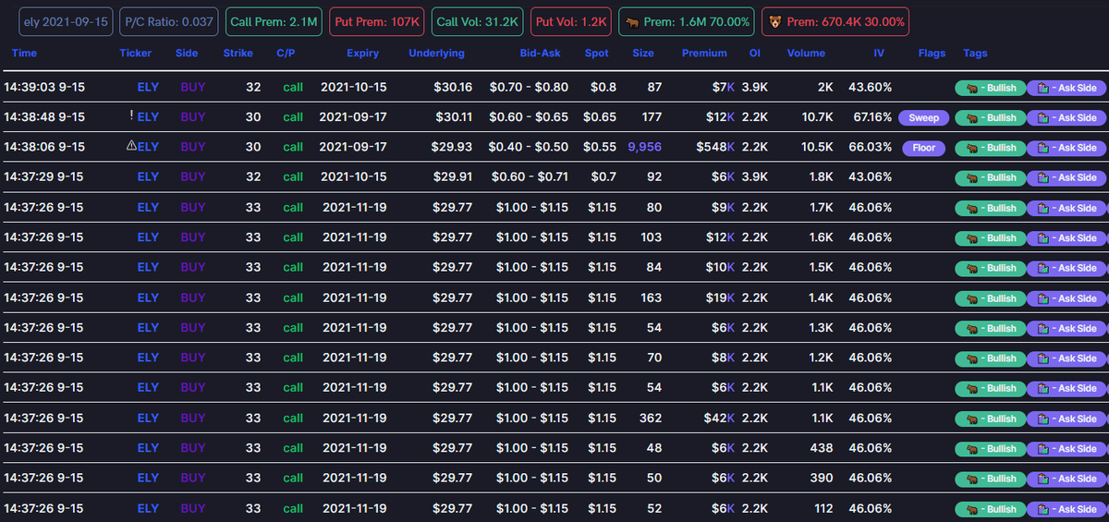
Task: Click the $19K premium value
Action: (x=719, y=297)
